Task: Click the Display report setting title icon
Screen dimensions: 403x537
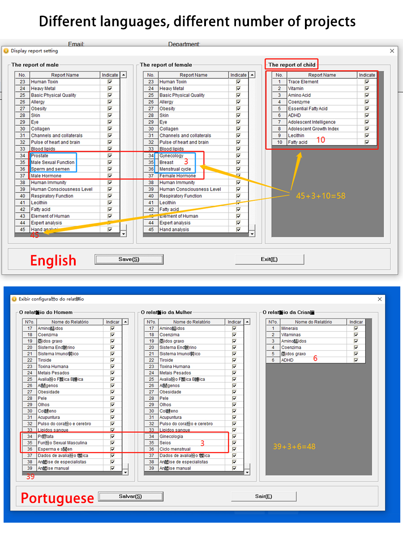Action: 6,51
